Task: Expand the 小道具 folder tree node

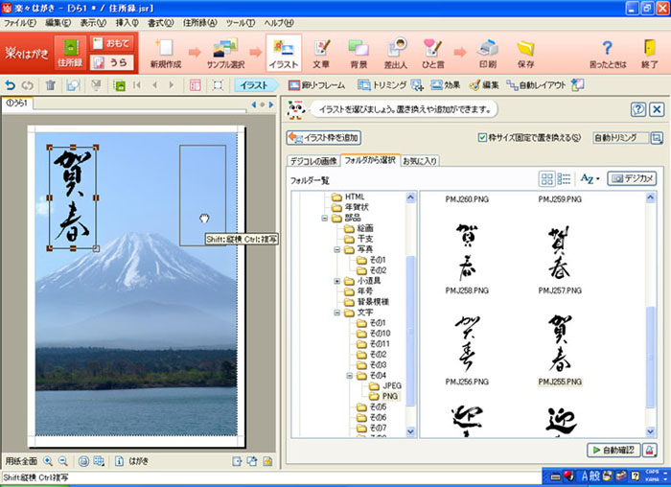Action: pyautogui.click(x=337, y=281)
